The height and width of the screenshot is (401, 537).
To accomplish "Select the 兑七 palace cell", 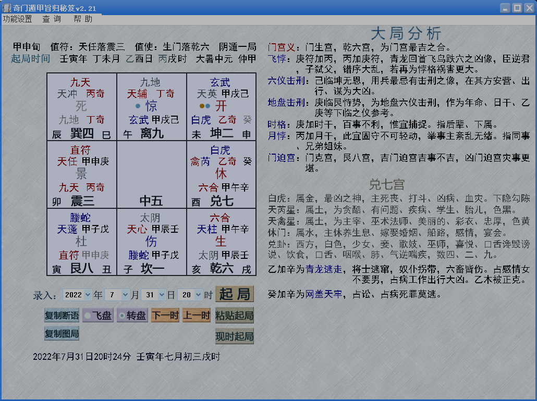I will (x=222, y=174).
